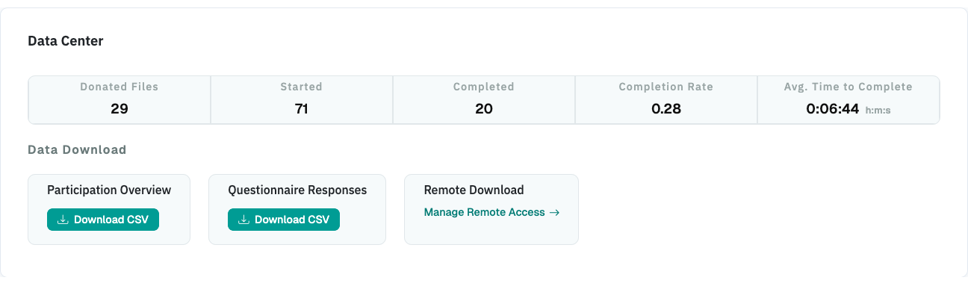
Task: Open Manage Remote Access link
Action: [491, 212]
